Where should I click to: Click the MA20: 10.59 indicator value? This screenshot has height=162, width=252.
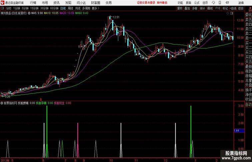[x=67, y=13]
